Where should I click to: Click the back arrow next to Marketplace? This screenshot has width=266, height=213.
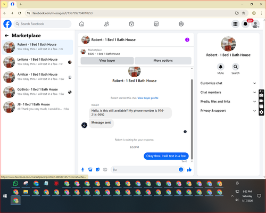(6, 36)
